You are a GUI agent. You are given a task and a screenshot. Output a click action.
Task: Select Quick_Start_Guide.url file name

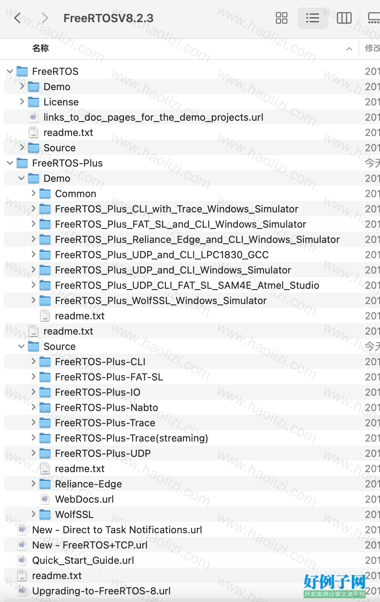[x=83, y=560]
